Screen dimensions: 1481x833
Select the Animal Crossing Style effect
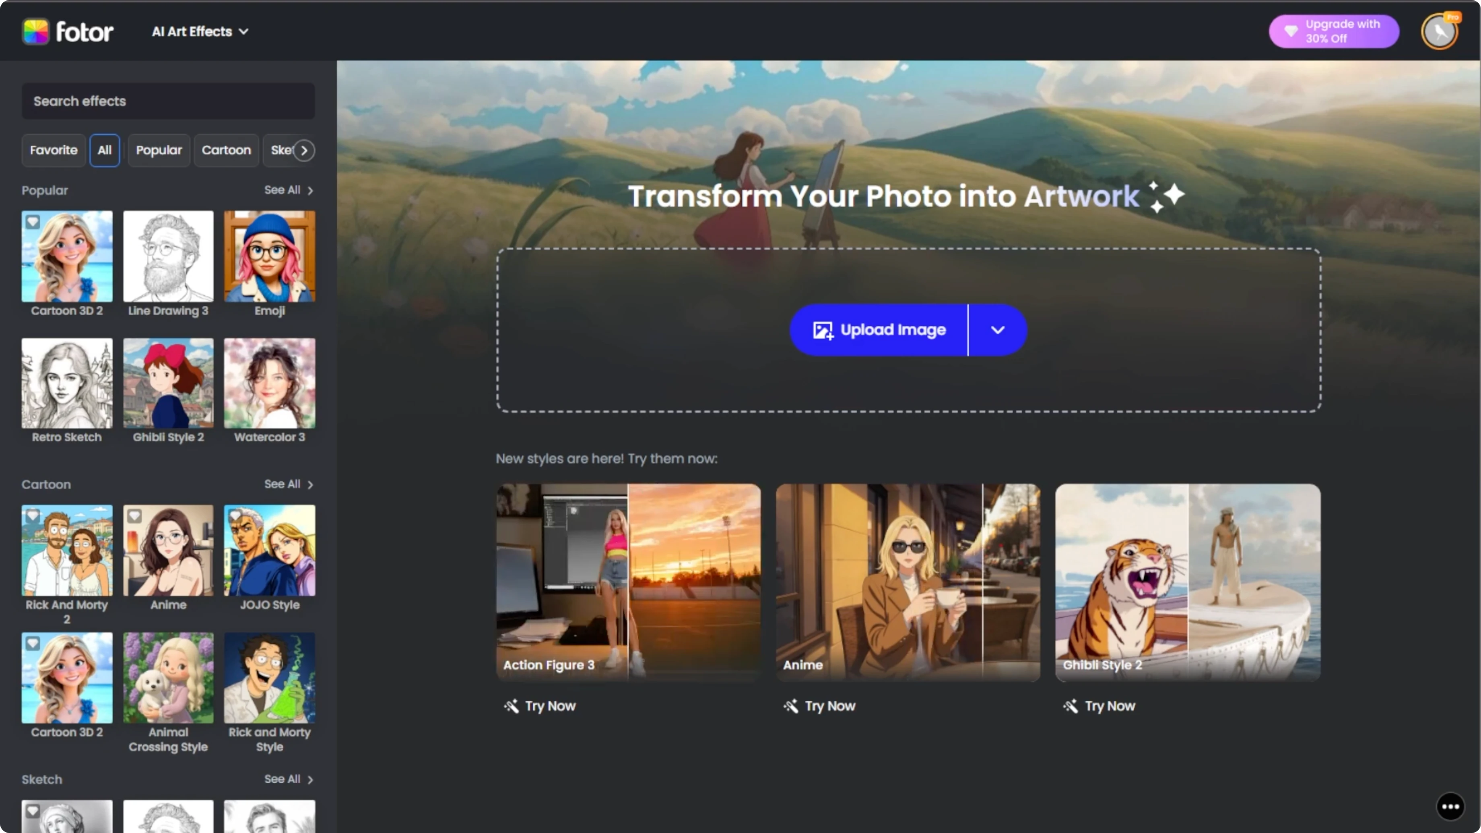(x=168, y=678)
